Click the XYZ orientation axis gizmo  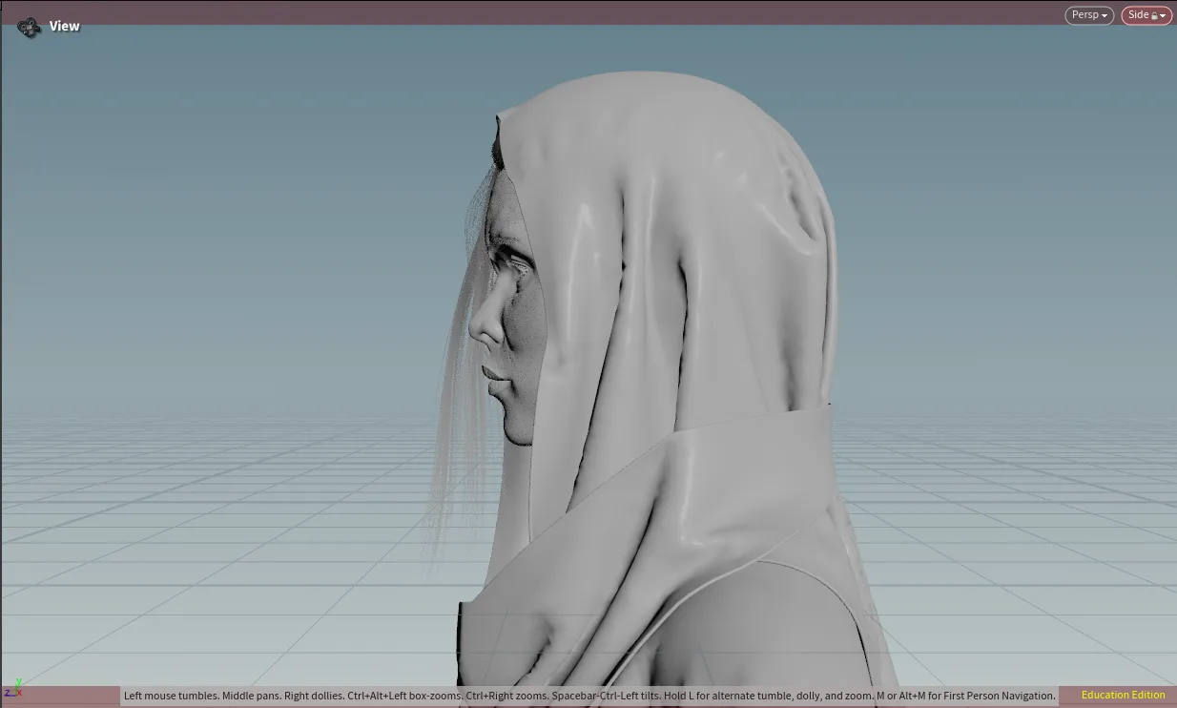(12, 689)
